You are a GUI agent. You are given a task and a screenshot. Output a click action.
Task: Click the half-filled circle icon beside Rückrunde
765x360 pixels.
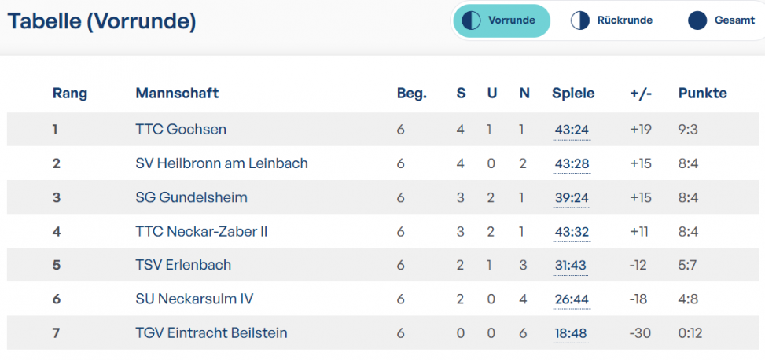coord(580,21)
